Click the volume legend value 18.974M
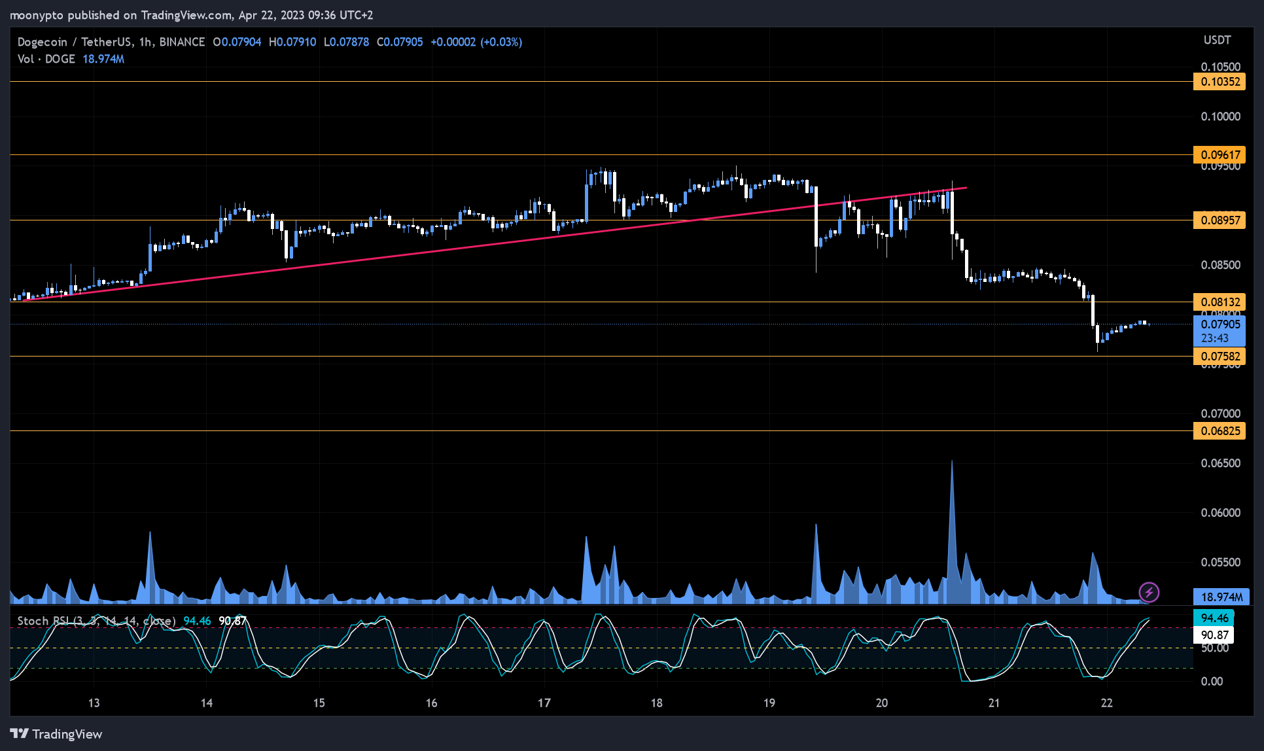 (103, 59)
